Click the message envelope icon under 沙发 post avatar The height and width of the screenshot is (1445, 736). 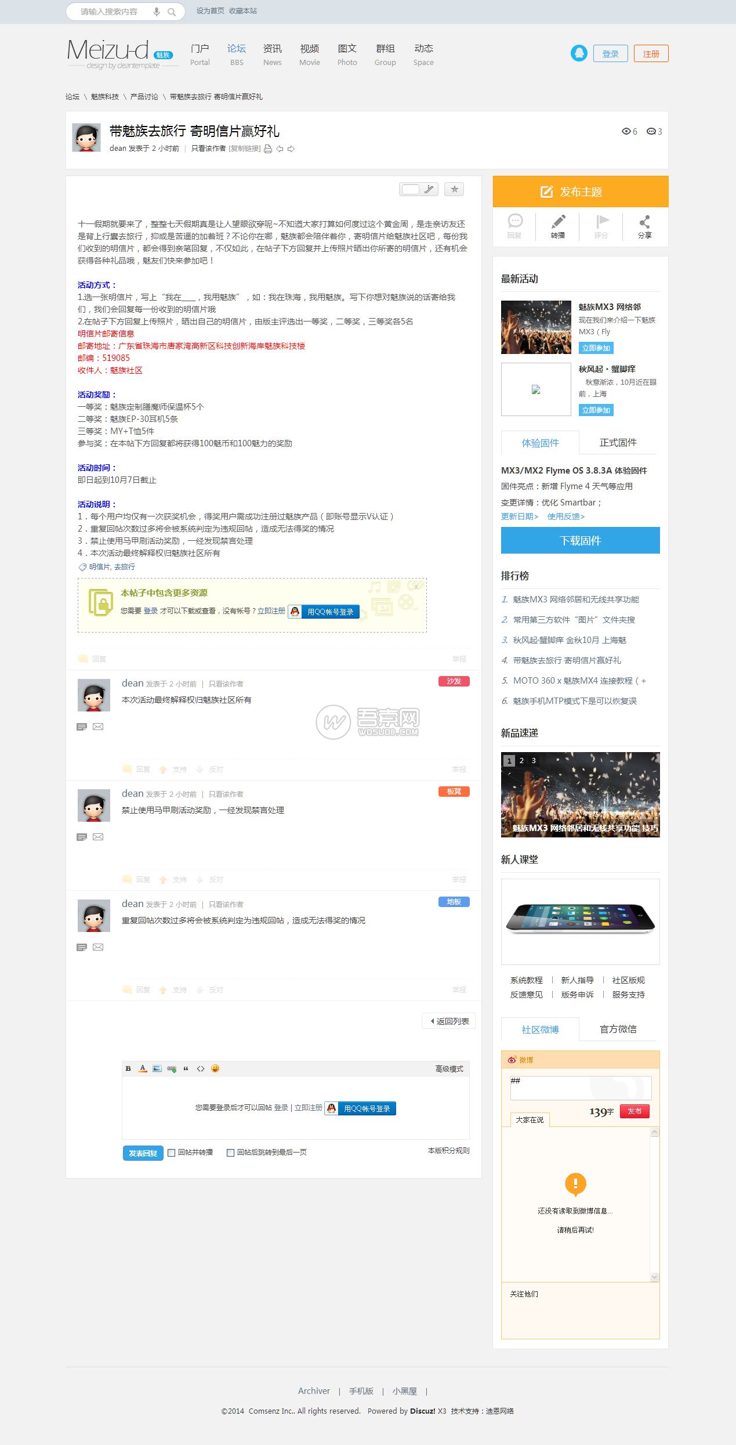98,727
